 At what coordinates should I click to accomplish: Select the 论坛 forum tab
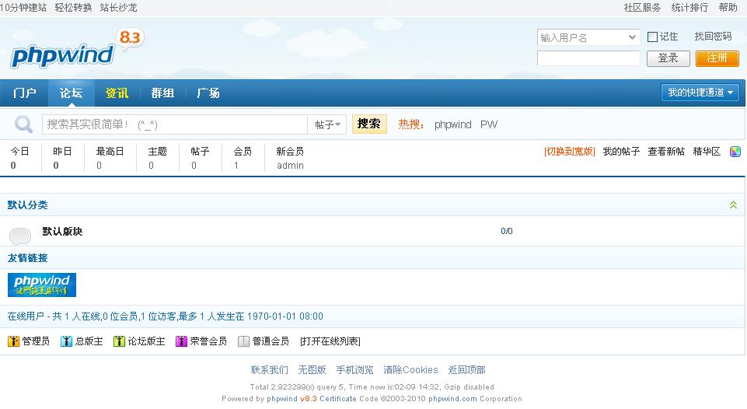pos(71,93)
